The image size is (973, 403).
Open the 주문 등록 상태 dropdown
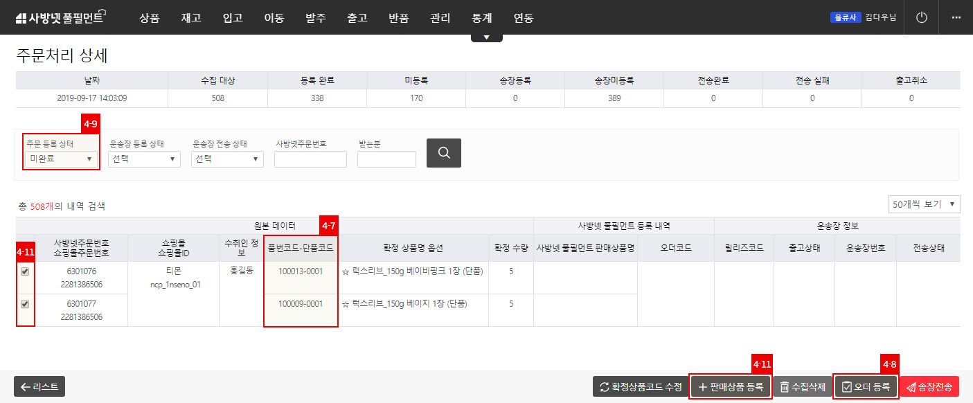[x=61, y=159]
